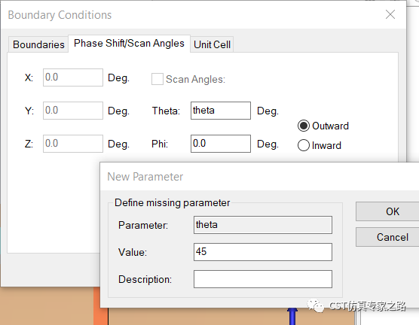Focus the Phi angle input box

click(x=221, y=144)
